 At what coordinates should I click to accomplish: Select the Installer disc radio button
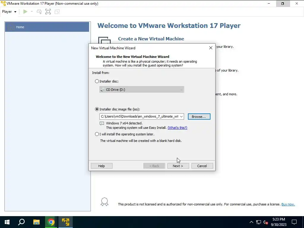click(97, 81)
